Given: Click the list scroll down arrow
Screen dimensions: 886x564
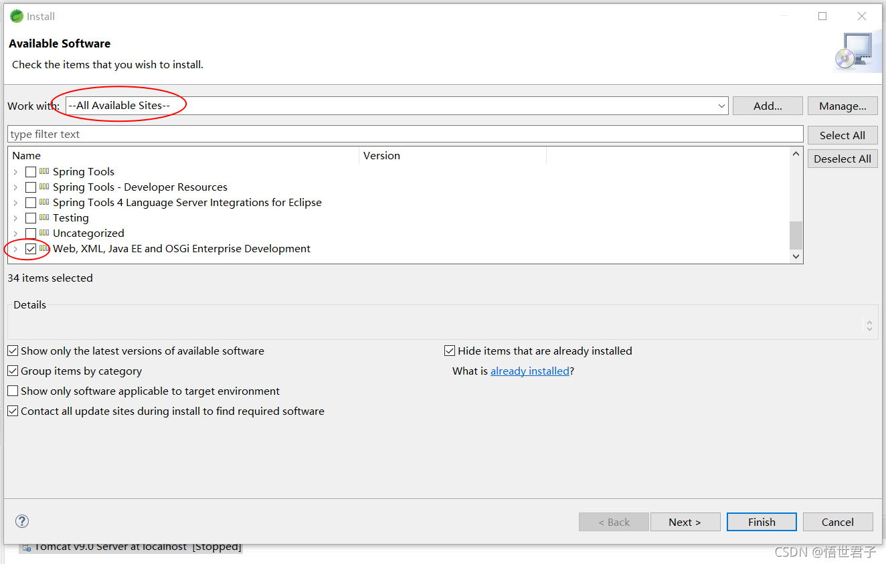Looking at the screenshot, I should pos(796,256).
